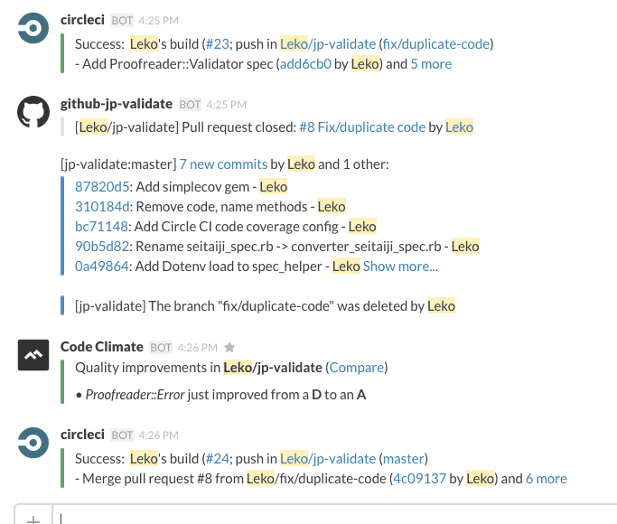617x524 pixels.
Task: Expand commits list via Show more...
Action: click(x=400, y=266)
